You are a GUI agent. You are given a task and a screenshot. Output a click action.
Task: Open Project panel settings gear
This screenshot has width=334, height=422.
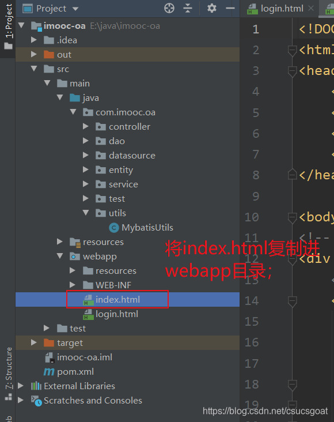coord(212,8)
